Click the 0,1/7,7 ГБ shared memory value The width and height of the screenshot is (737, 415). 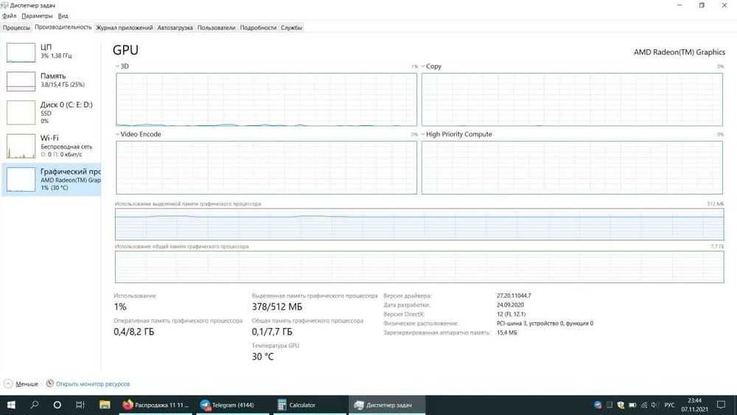[x=272, y=332]
